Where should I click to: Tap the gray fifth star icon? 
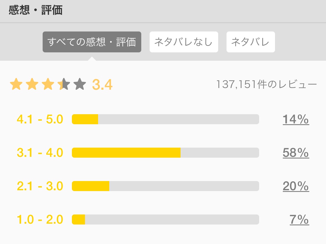(x=80, y=84)
